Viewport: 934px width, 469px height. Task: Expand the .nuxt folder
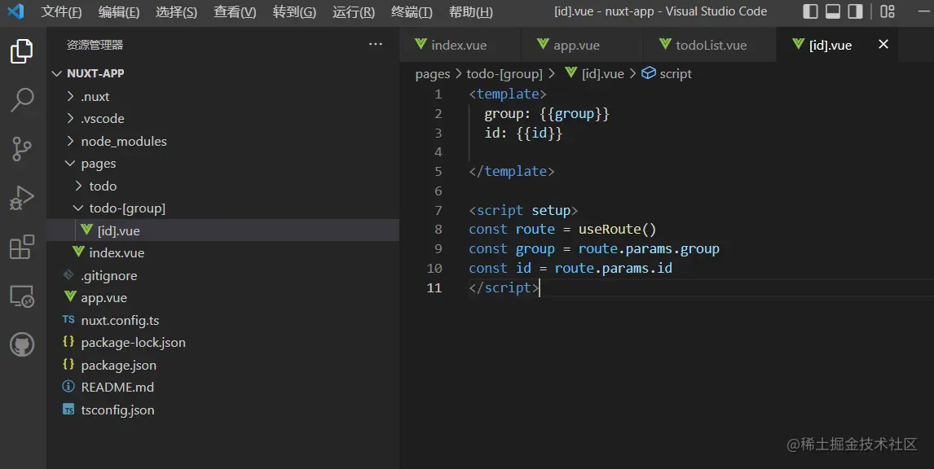tap(222, 96)
